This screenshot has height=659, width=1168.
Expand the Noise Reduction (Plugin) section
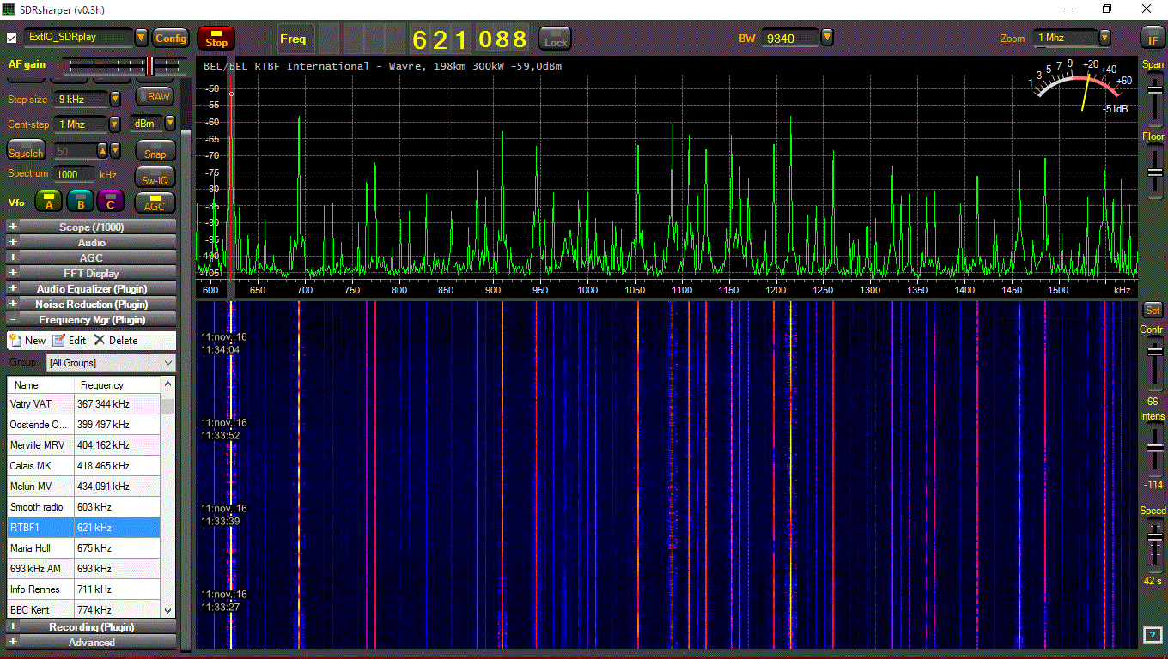point(91,304)
